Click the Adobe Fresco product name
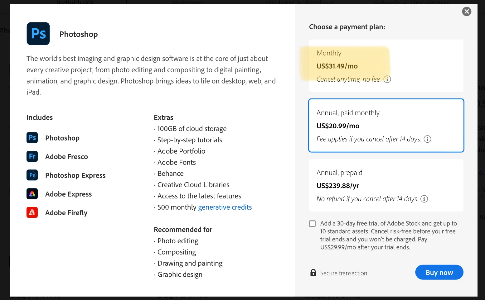The height and width of the screenshot is (300, 485). click(66, 157)
